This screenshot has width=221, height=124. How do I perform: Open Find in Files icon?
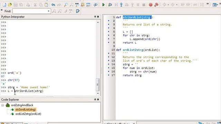coord(83,5)
